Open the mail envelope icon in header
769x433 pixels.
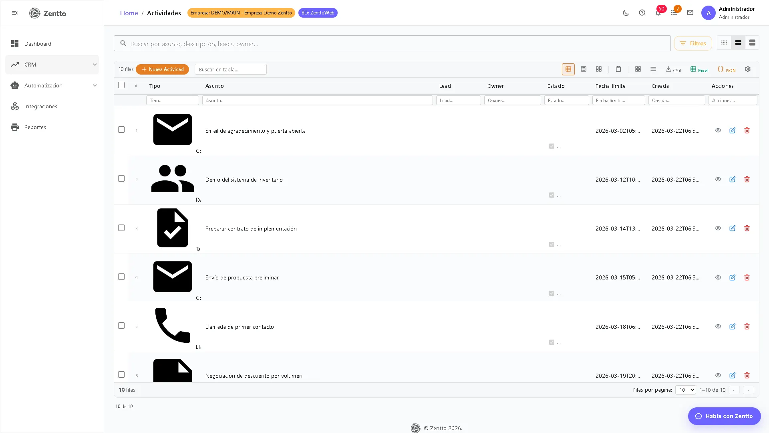click(x=690, y=13)
